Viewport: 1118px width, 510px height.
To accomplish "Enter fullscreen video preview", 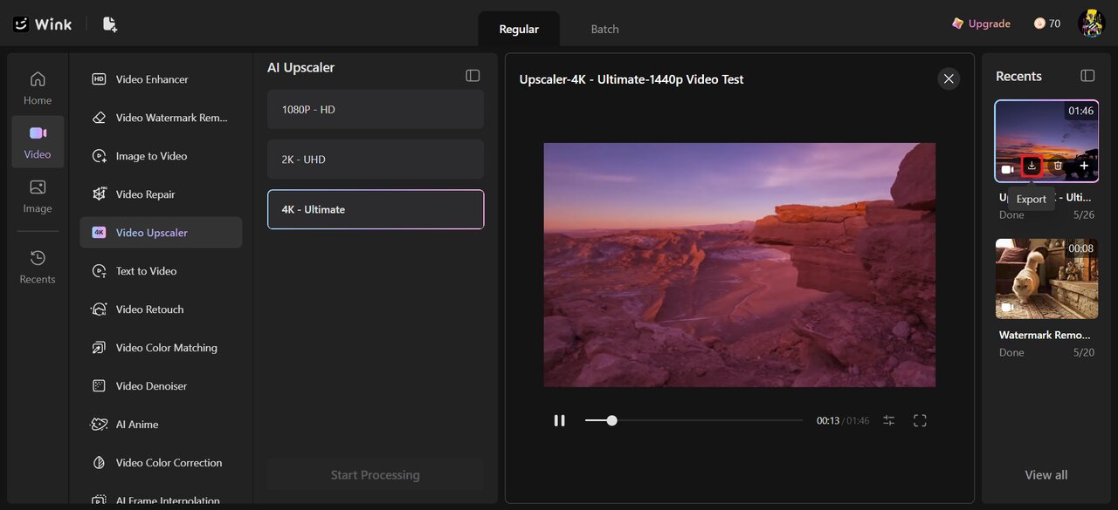I will point(920,420).
